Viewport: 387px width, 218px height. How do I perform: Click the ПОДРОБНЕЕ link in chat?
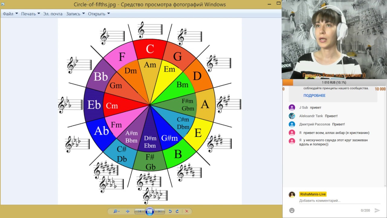pyautogui.click(x=314, y=95)
